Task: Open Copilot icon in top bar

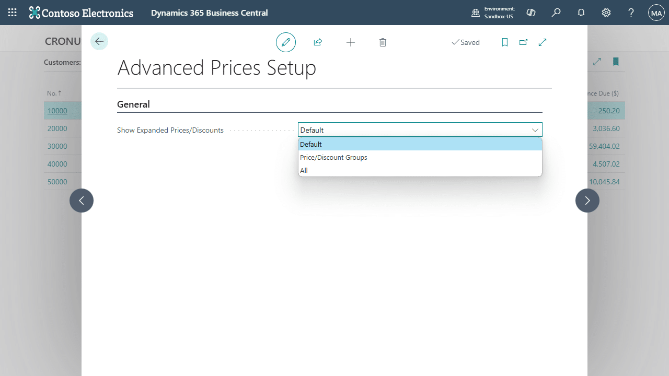Action: pos(531,13)
